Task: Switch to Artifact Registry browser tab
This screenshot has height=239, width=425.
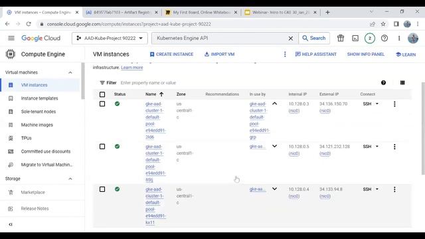Action: (122, 12)
